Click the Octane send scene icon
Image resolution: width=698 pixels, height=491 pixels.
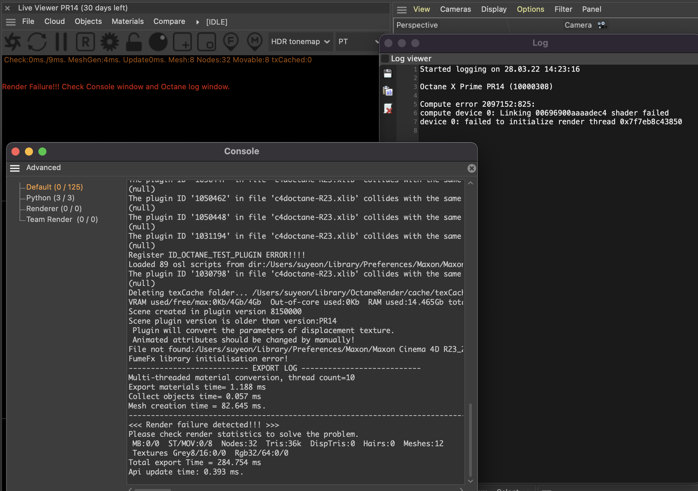click(12, 42)
